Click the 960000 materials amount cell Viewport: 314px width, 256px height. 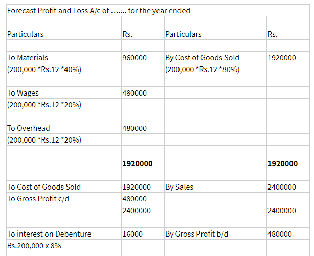(x=134, y=58)
